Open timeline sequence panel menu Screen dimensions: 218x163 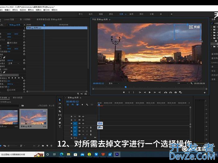pyautogui.click(x=80, y=98)
